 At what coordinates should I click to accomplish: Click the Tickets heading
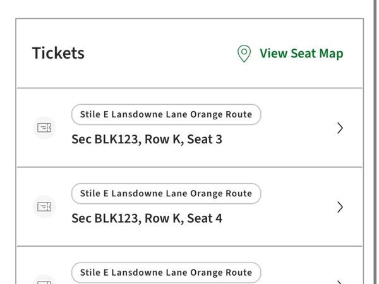coord(58,53)
